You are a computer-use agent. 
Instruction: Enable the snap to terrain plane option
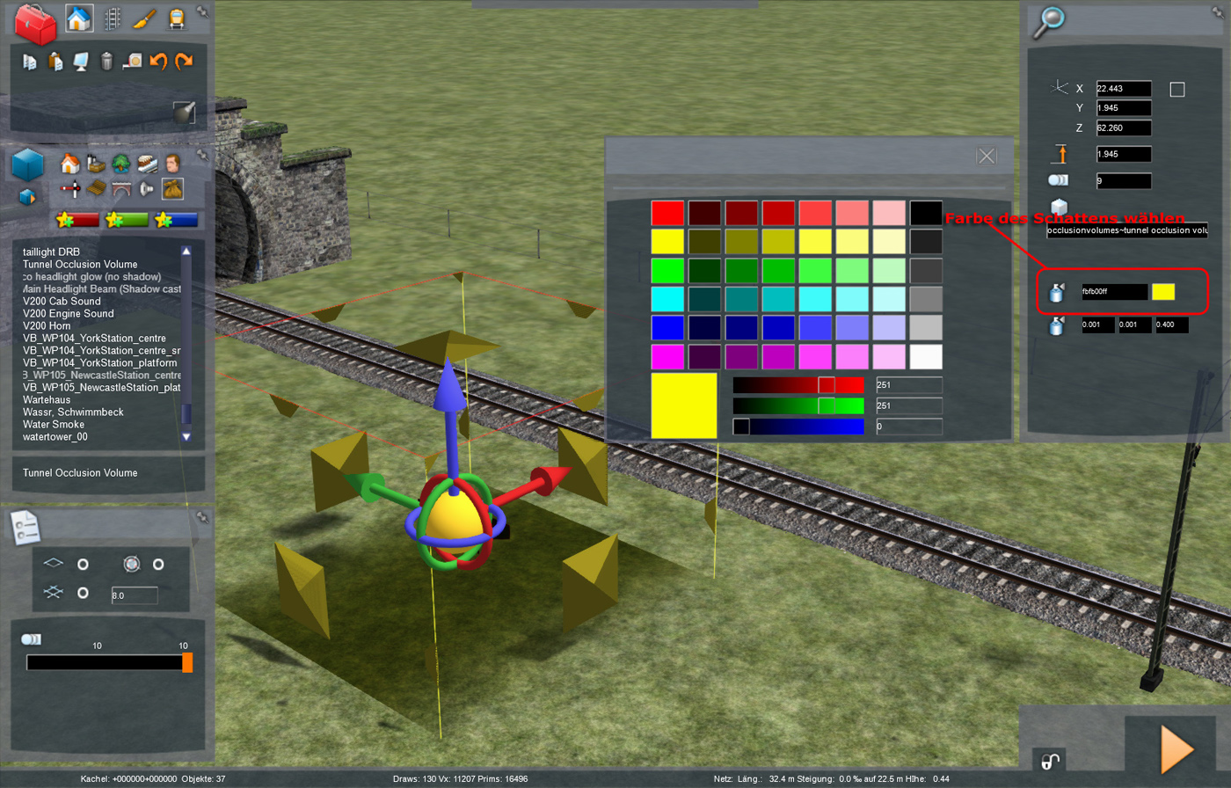click(x=83, y=564)
